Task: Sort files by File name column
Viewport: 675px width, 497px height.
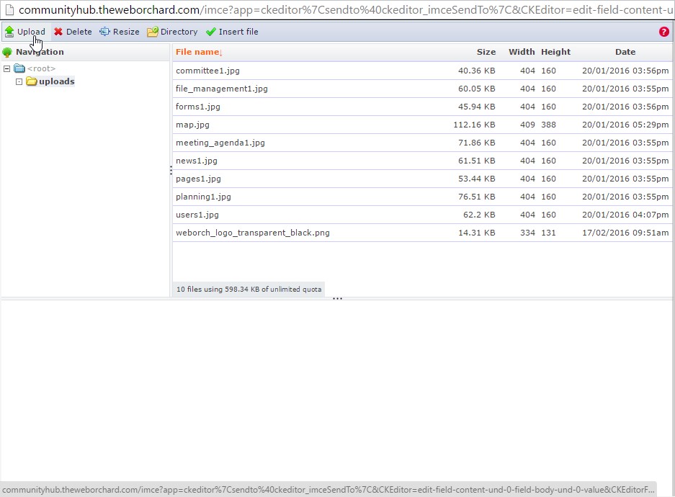Action: 197,52
